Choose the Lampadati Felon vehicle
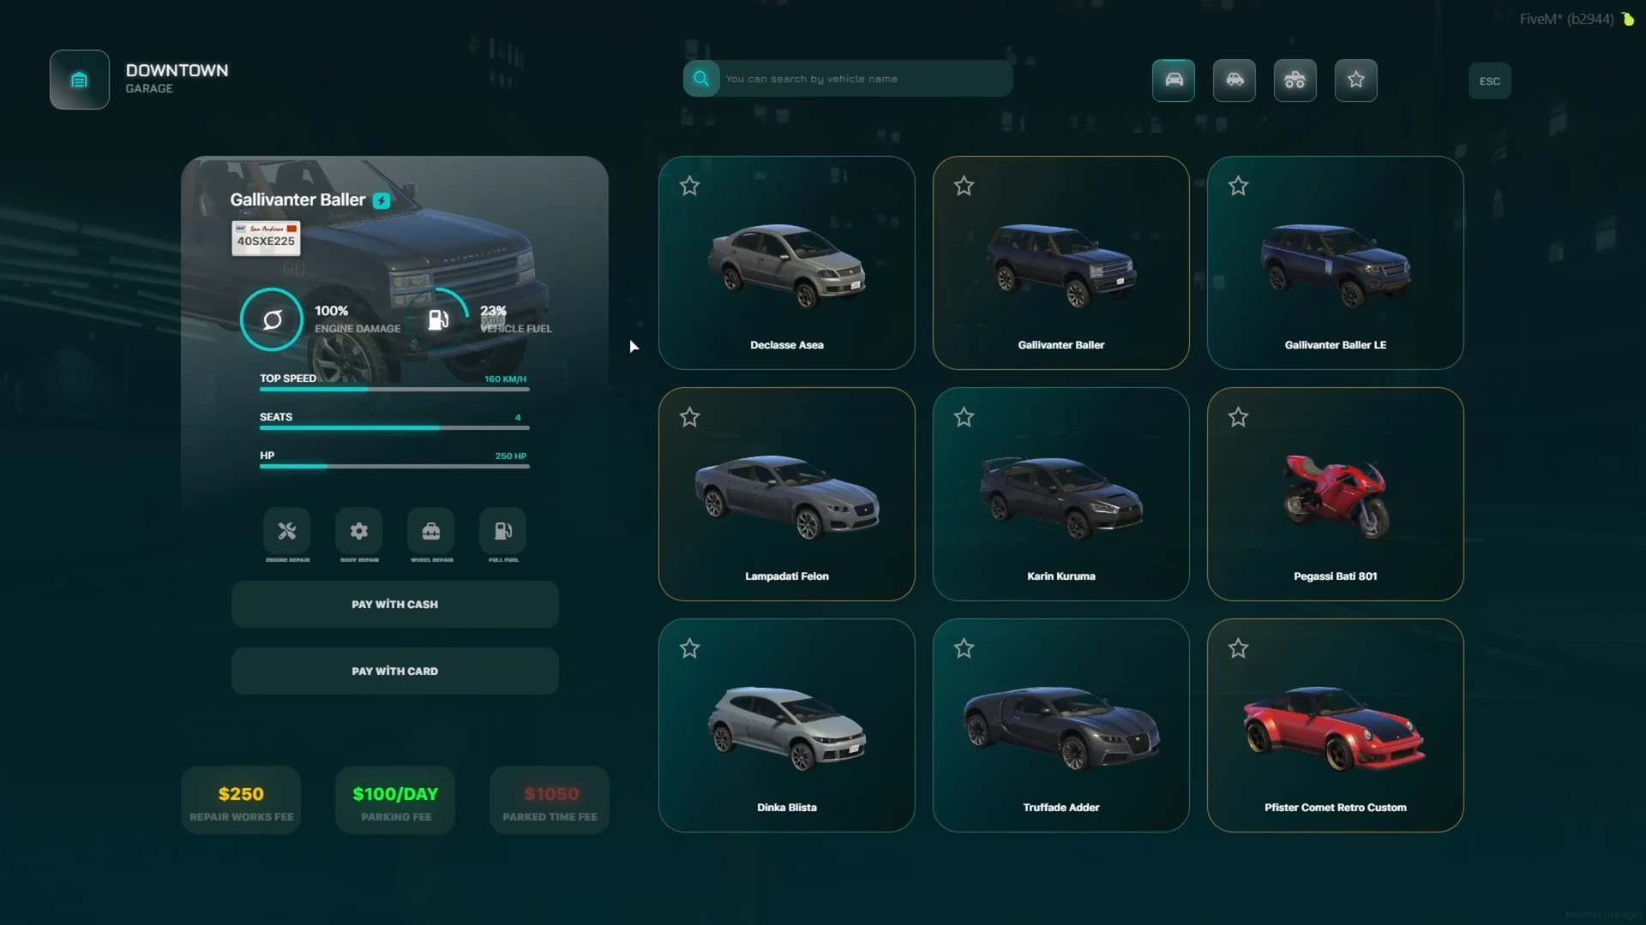The image size is (1646, 925). [x=787, y=494]
